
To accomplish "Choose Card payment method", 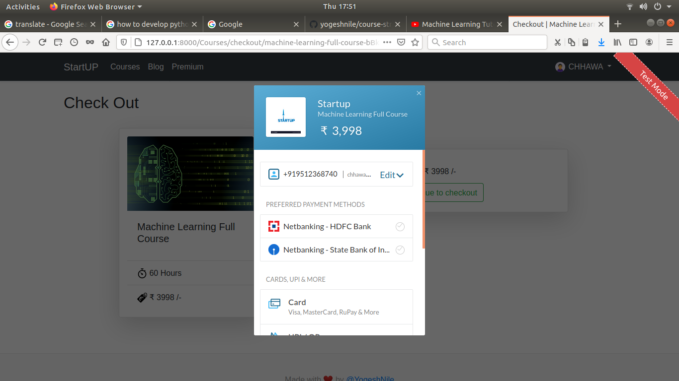I will (337, 307).
